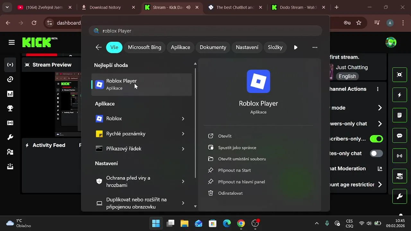Open the trophy achievements icon in Kick sidebar
The height and width of the screenshot is (231, 411).
pos(10,108)
